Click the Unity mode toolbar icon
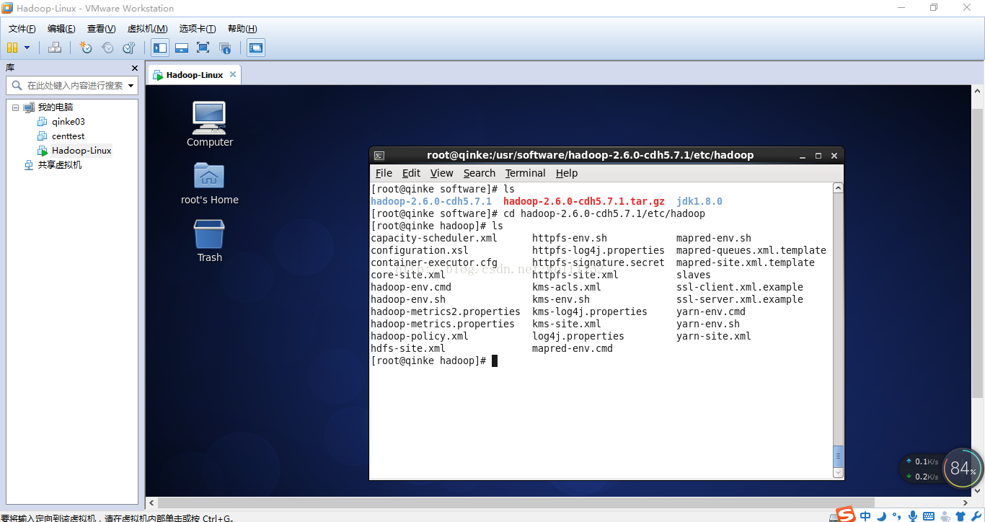 [225, 48]
